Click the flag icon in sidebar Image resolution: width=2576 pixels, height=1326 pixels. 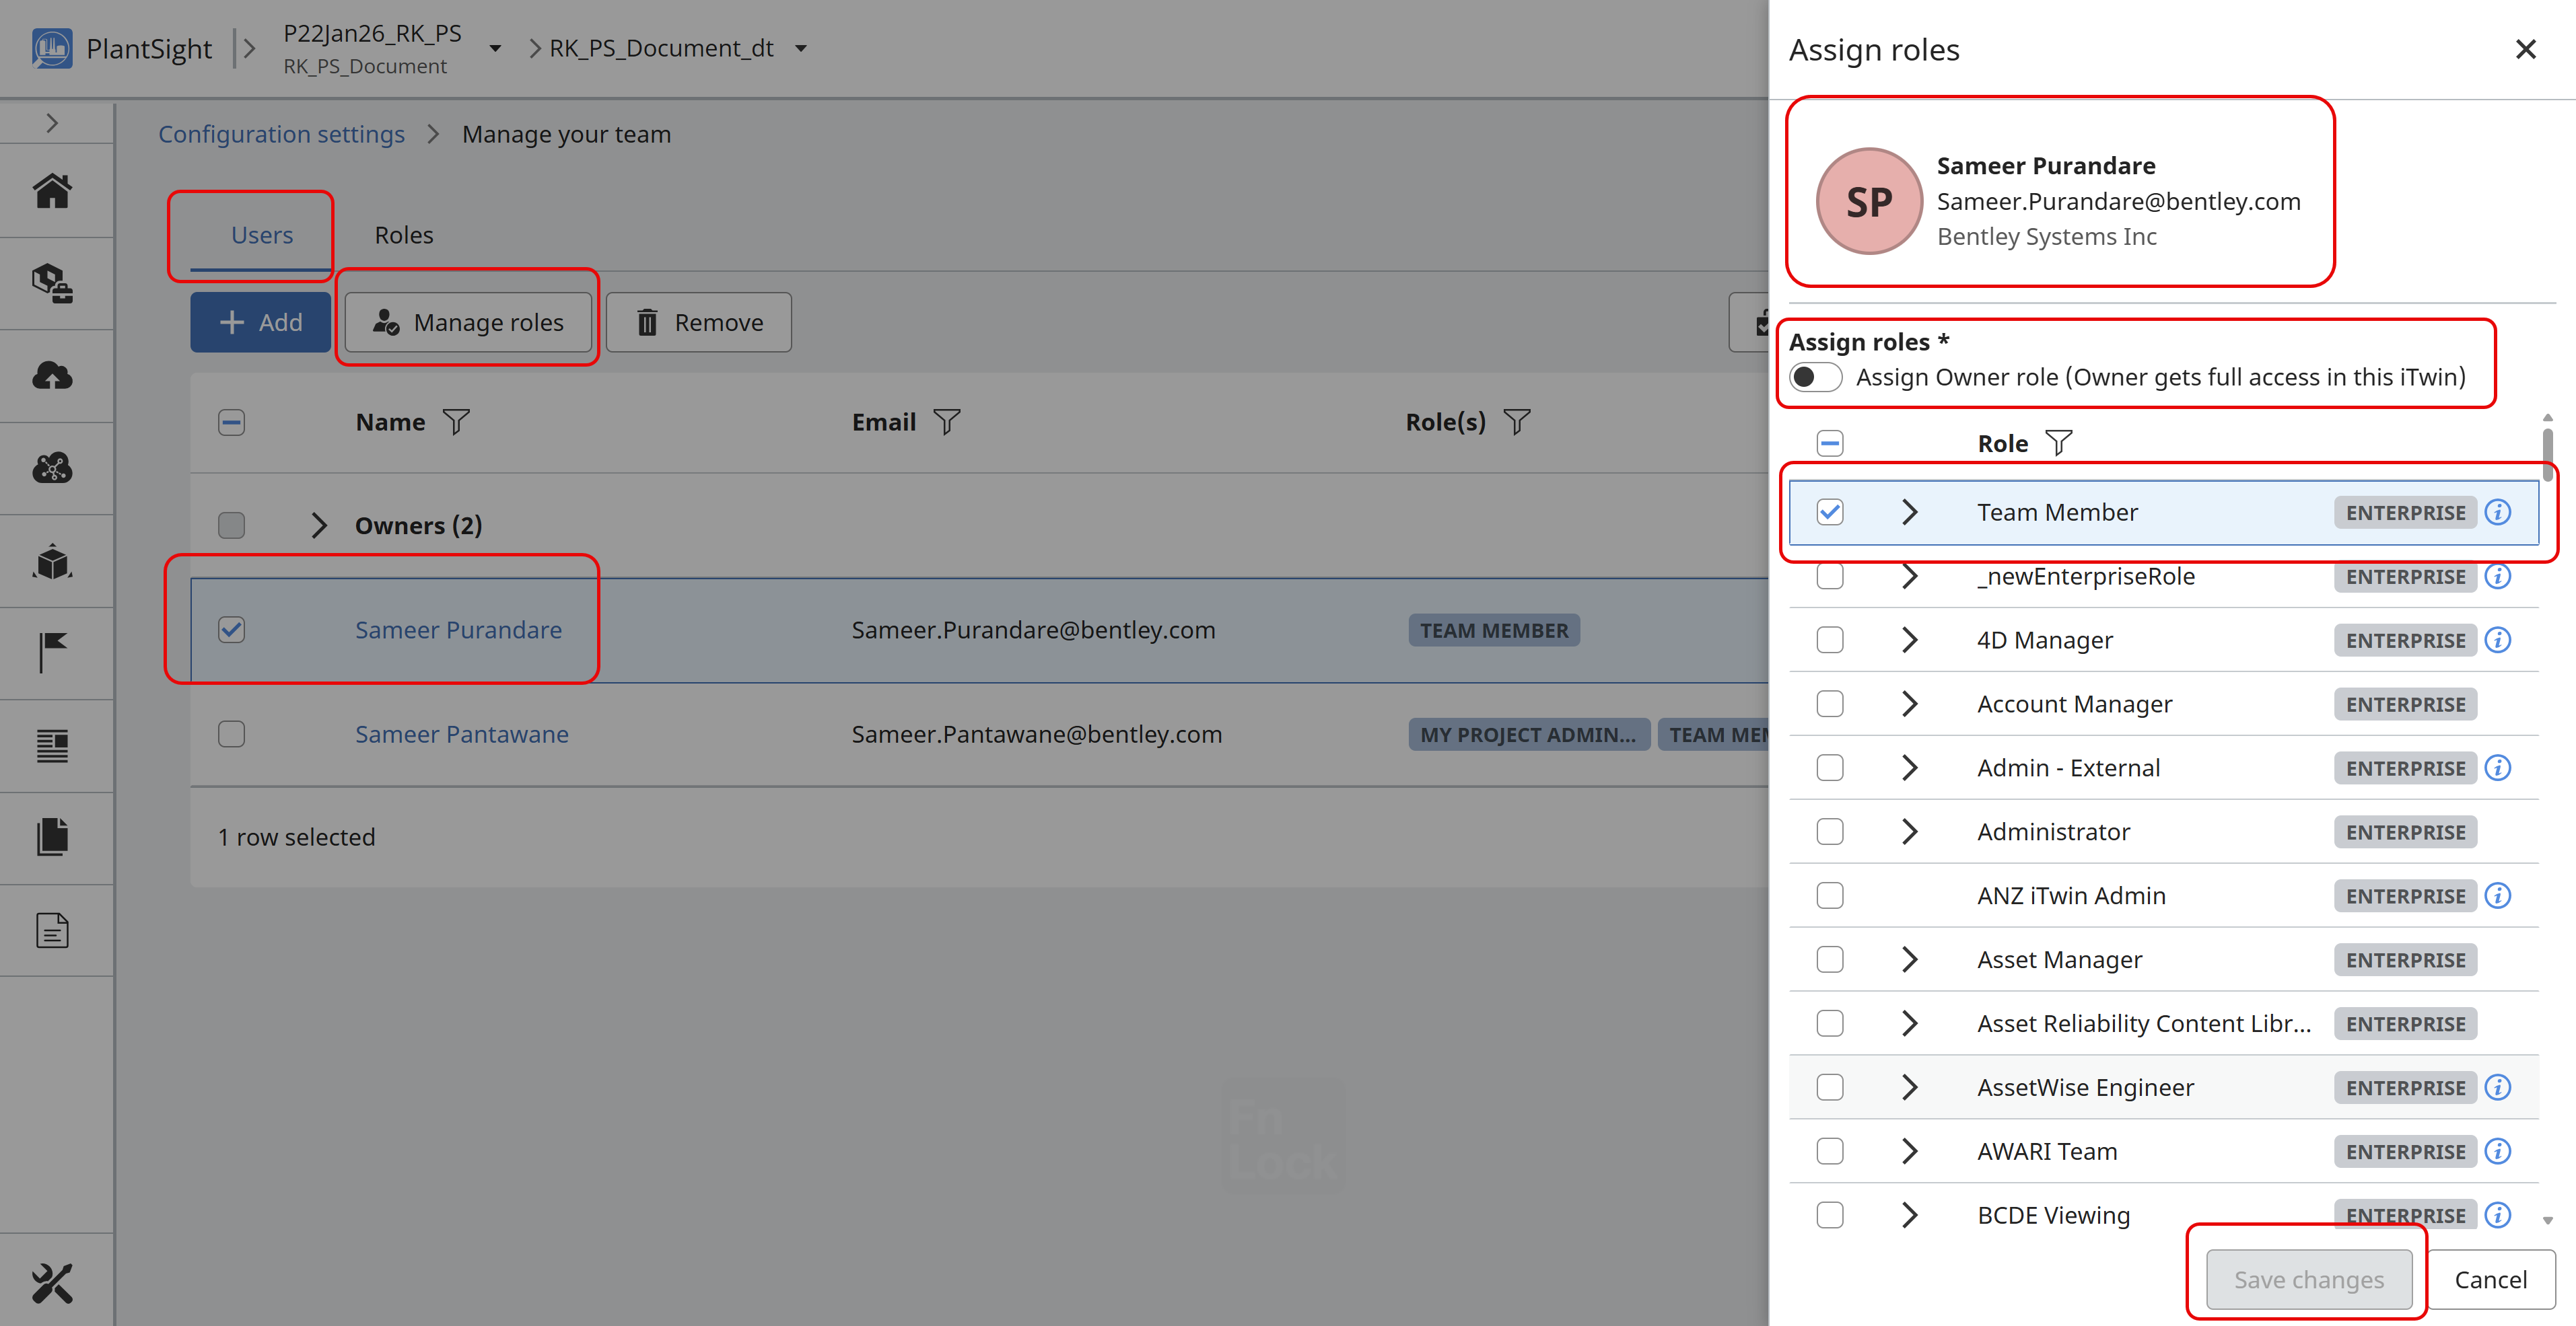52,653
